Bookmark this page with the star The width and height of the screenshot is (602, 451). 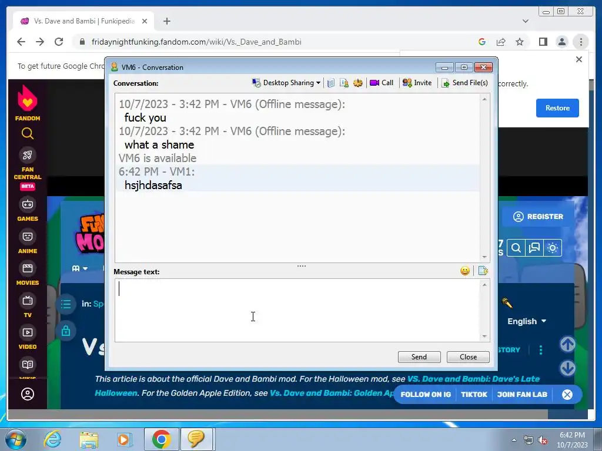pos(520,42)
